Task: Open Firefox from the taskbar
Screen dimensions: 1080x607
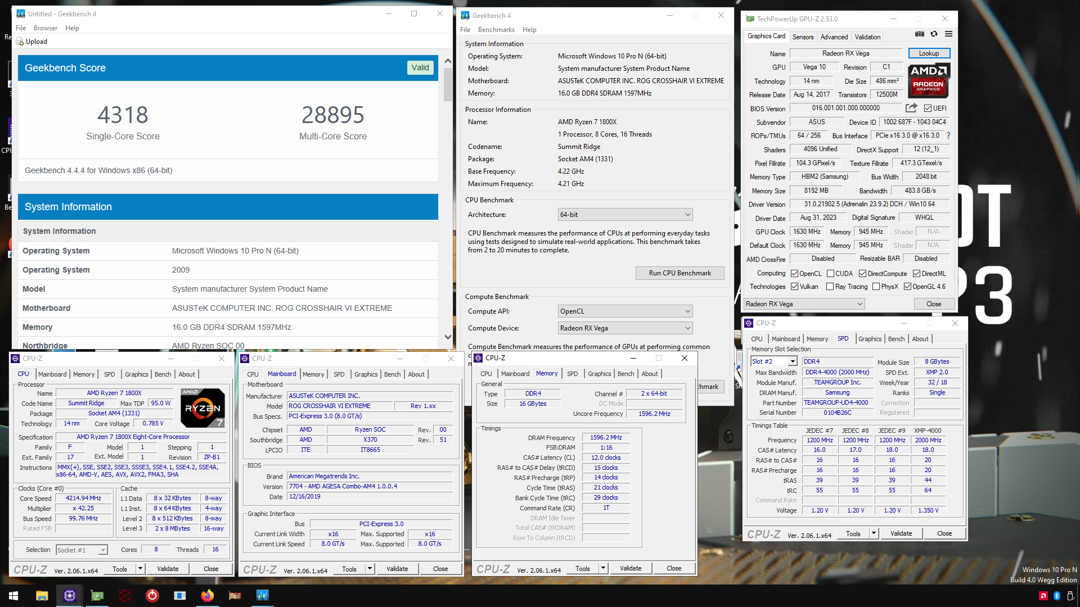Action: pyautogui.click(x=207, y=596)
